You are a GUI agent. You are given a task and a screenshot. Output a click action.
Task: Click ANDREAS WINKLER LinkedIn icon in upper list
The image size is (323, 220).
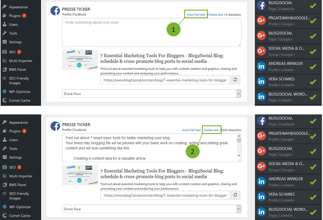(261, 66)
